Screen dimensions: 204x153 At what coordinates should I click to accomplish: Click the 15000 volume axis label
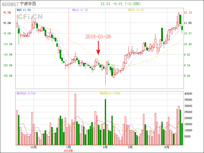pyautogui.click(x=188, y=124)
